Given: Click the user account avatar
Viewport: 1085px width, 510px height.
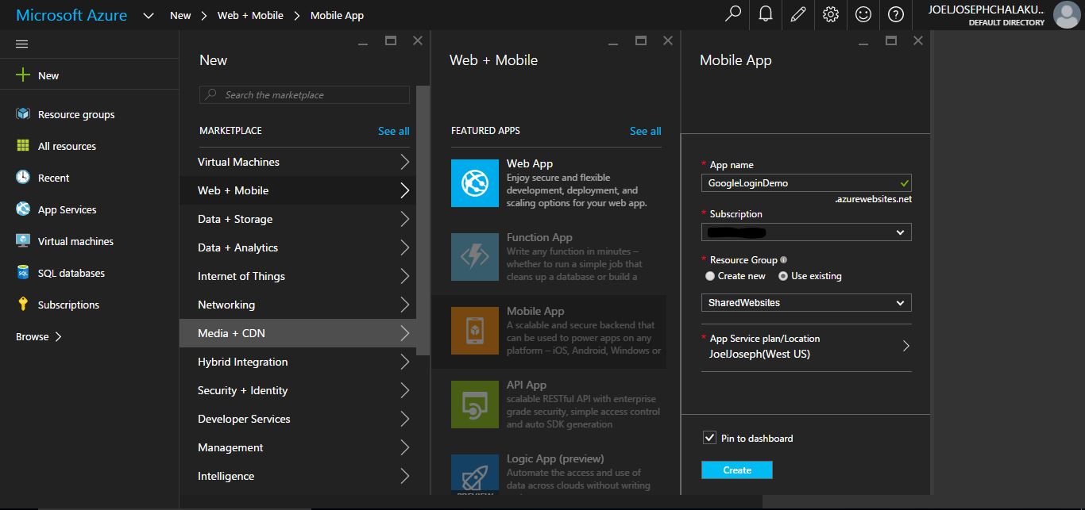Looking at the screenshot, I should pos(1066,14).
